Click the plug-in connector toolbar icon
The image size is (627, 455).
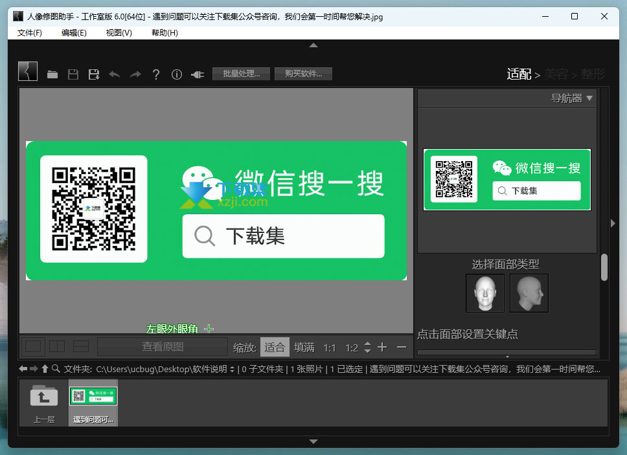[x=198, y=74]
